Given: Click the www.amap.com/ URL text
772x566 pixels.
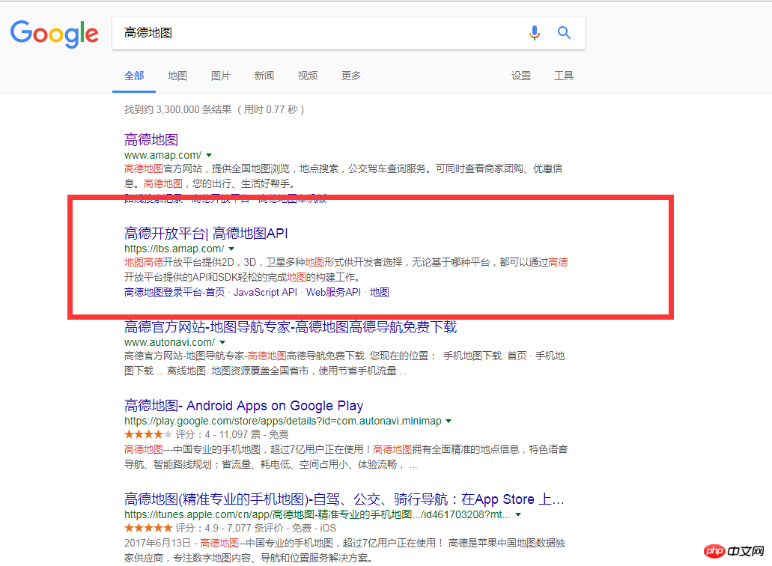Looking at the screenshot, I should pyautogui.click(x=162, y=156).
